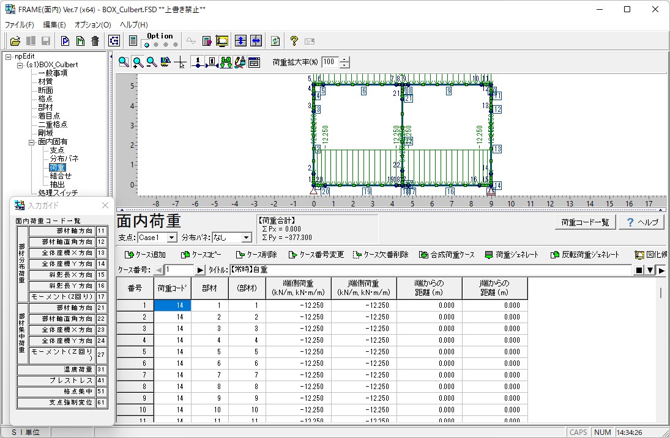Select the first Option radio dot
670x438 pixels.
coord(147,45)
